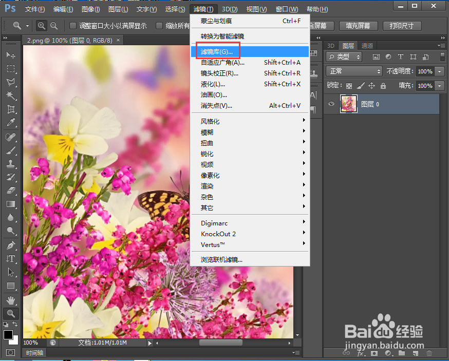Select the Hand tool

[11, 300]
